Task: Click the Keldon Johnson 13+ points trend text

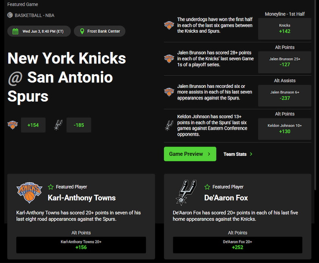Action: 212,125
